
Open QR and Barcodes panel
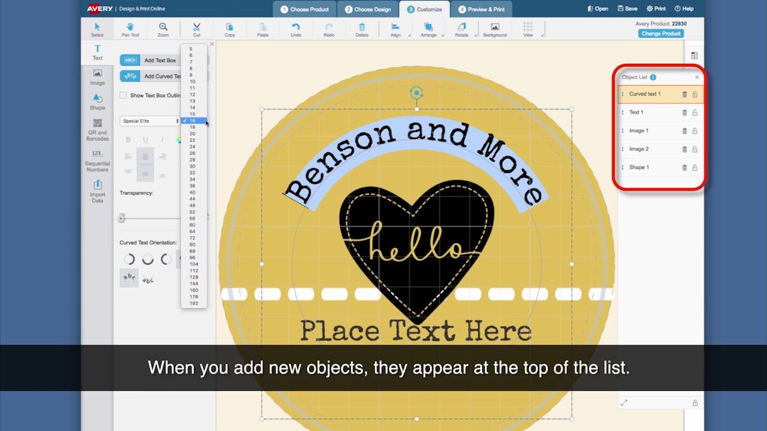[x=97, y=130]
